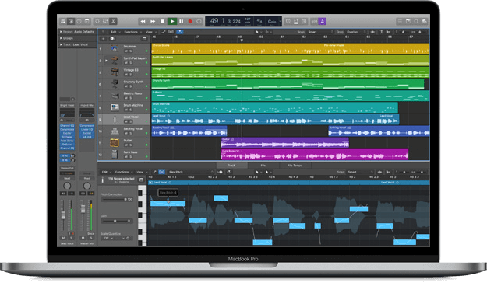487x283 pixels.
Task: Show the Toolbar button in control bar
Action: [x=87, y=22]
